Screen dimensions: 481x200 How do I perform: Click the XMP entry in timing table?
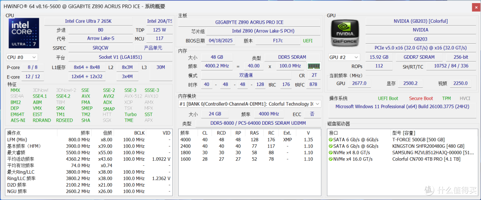click(287, 139)
